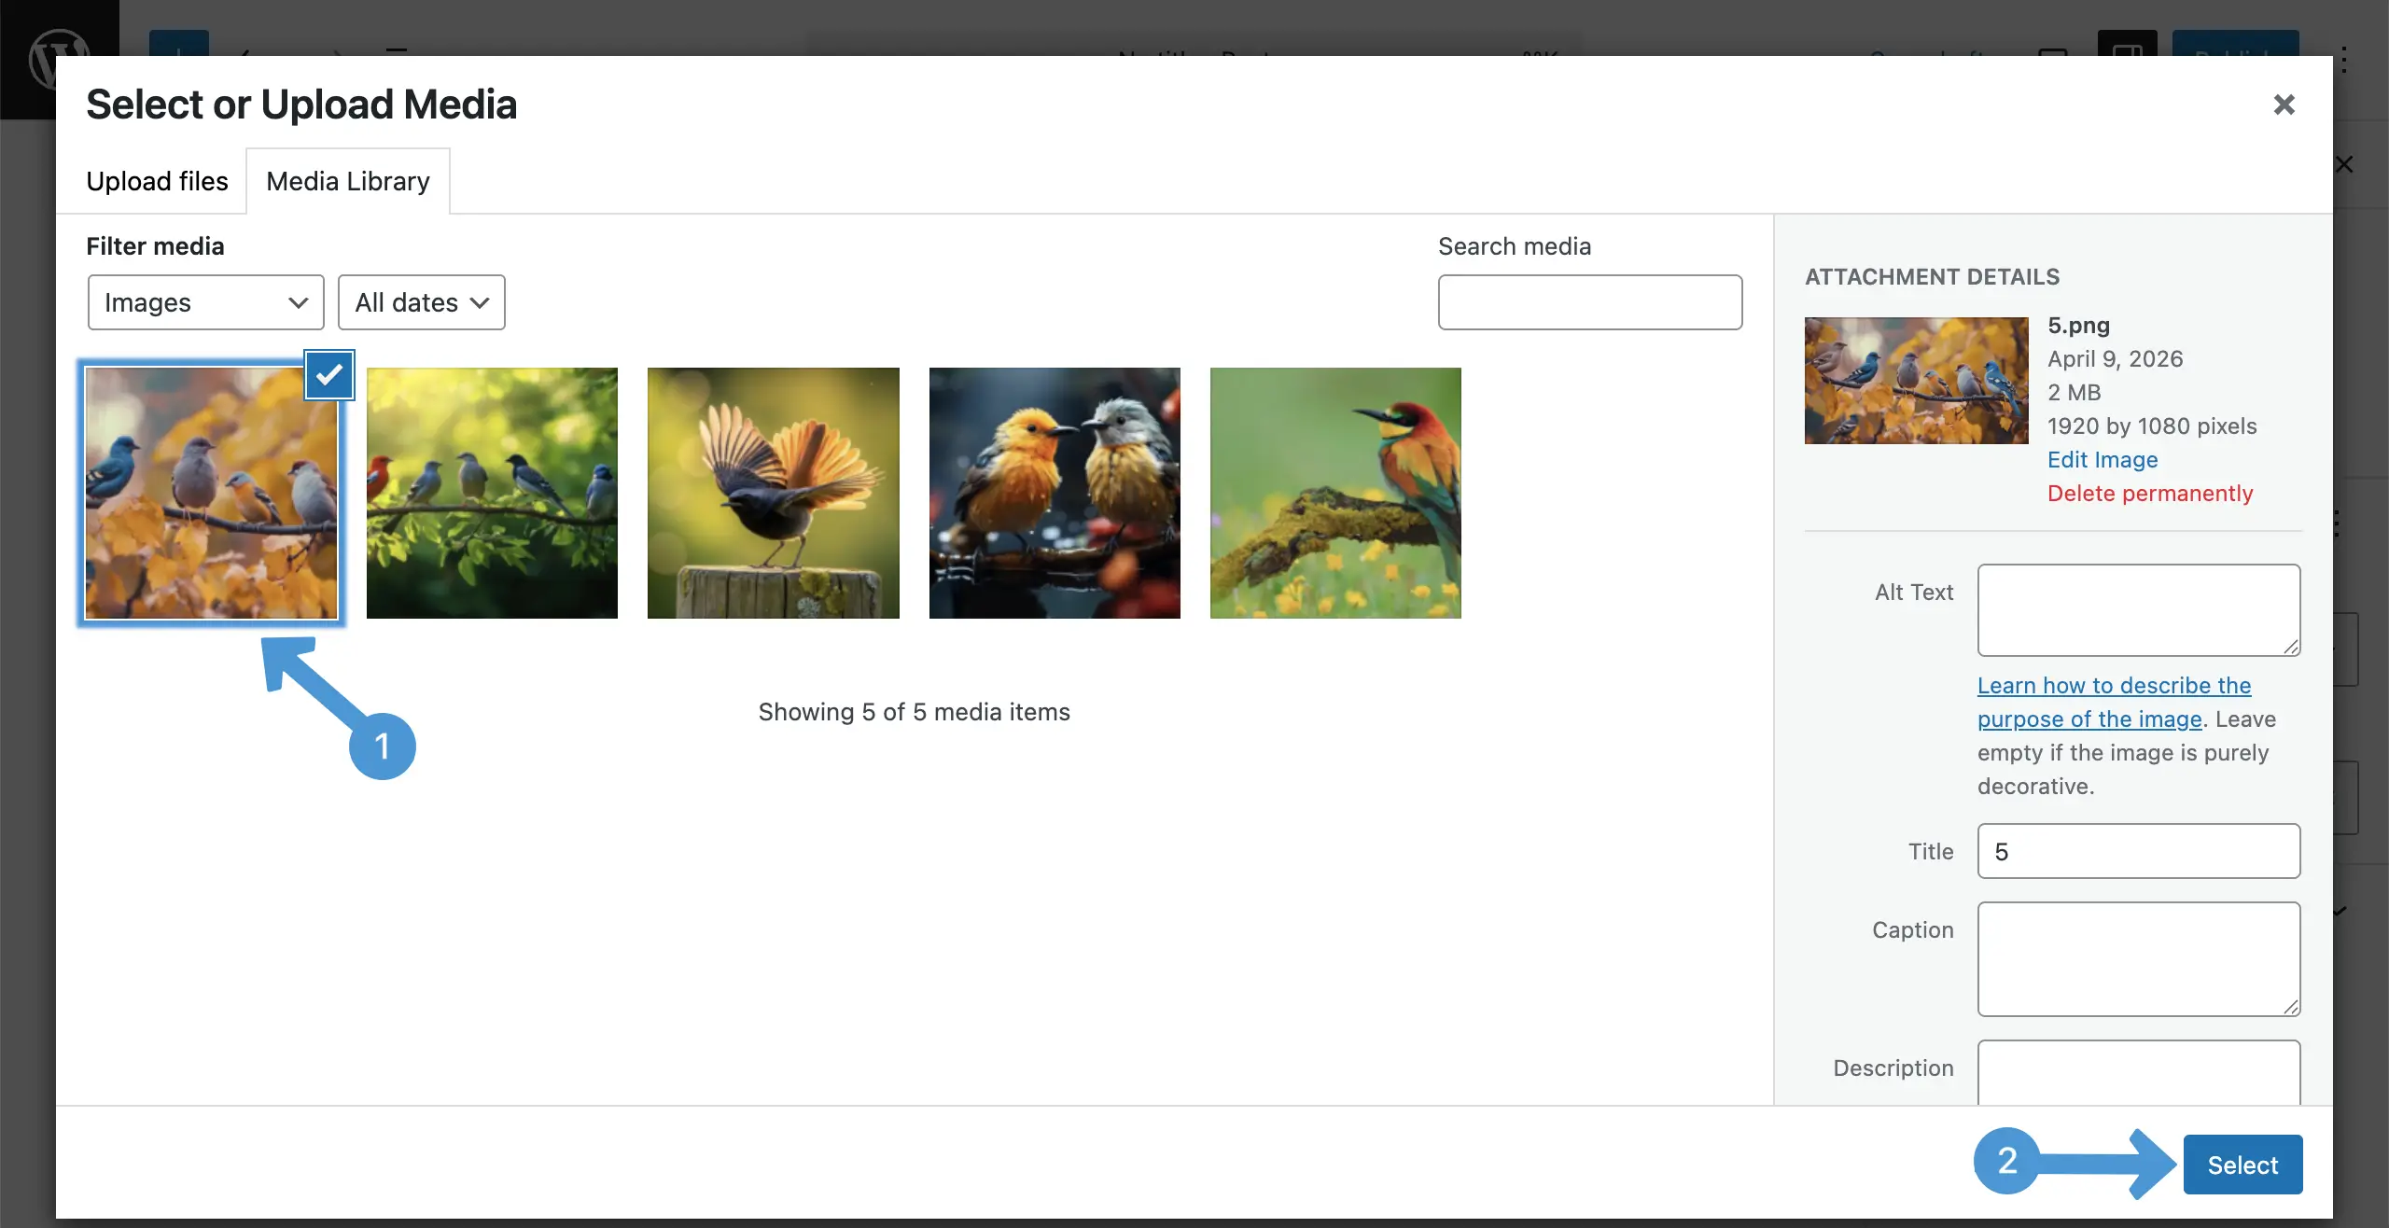Screen dimensions: 2389x1228
Task: Select the thumbnail of the bird spreading its wings
Action: 773,492
